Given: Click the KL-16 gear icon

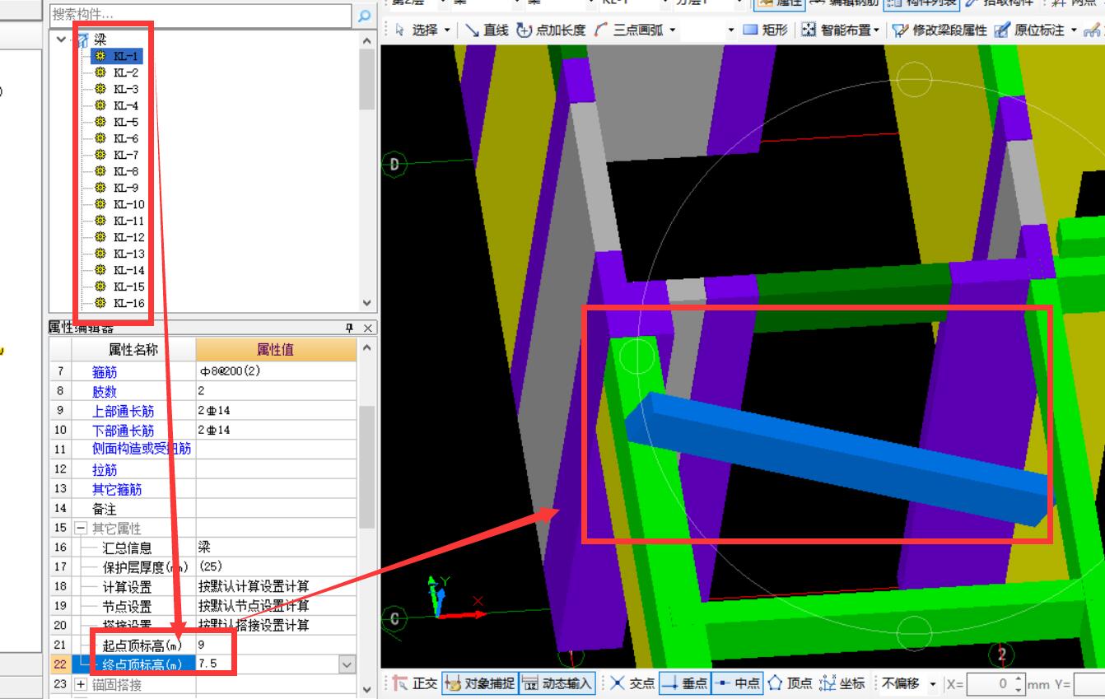Looking at the screenshot, I should tap(100, 303).
